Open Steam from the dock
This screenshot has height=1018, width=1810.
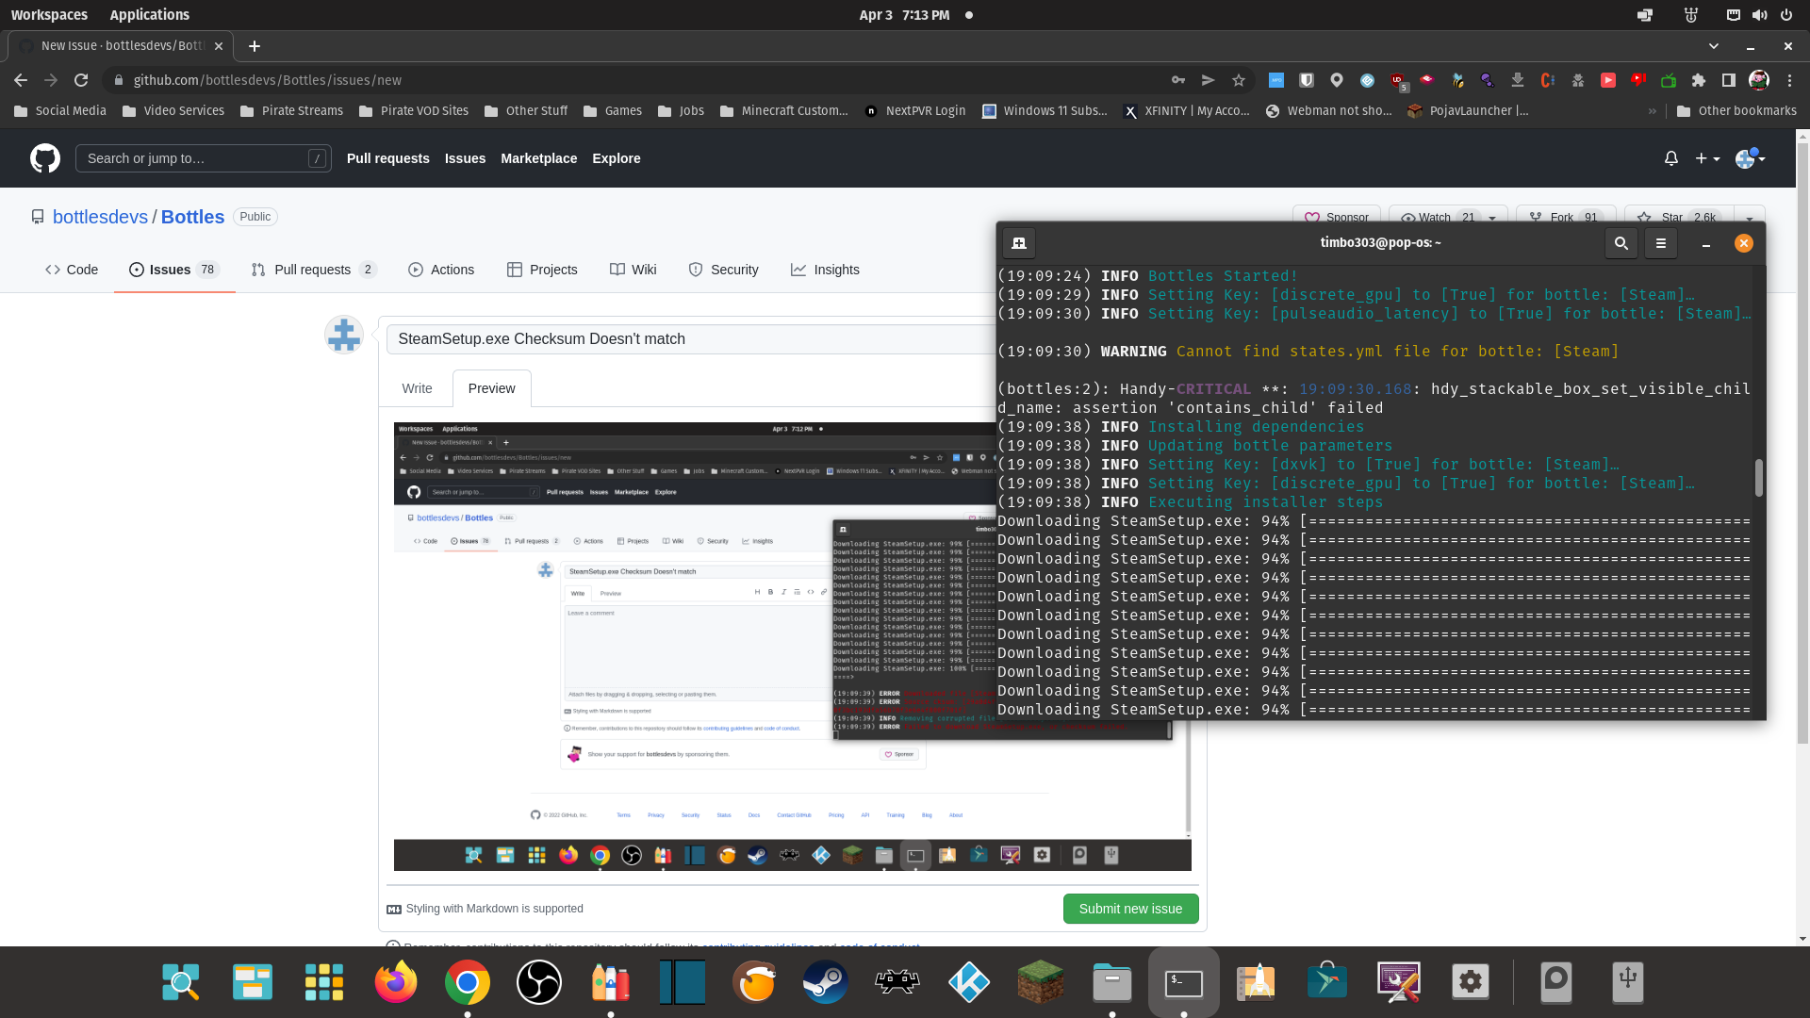(826, 982)
